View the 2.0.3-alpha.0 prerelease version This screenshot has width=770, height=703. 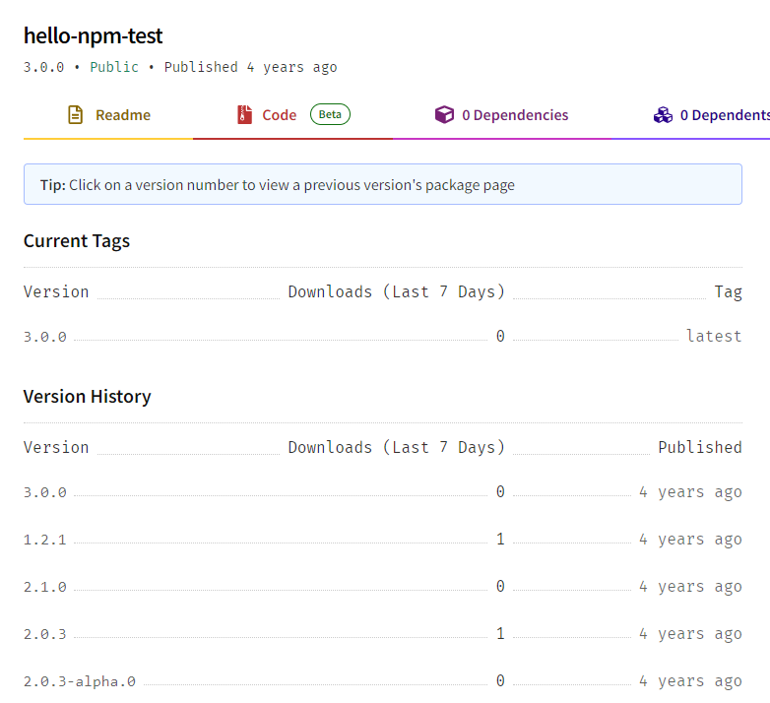(80, 681)
